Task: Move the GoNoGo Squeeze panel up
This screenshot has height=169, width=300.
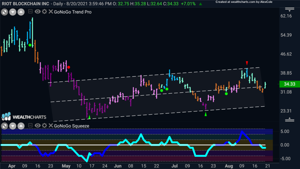Action: click(21, 126)
